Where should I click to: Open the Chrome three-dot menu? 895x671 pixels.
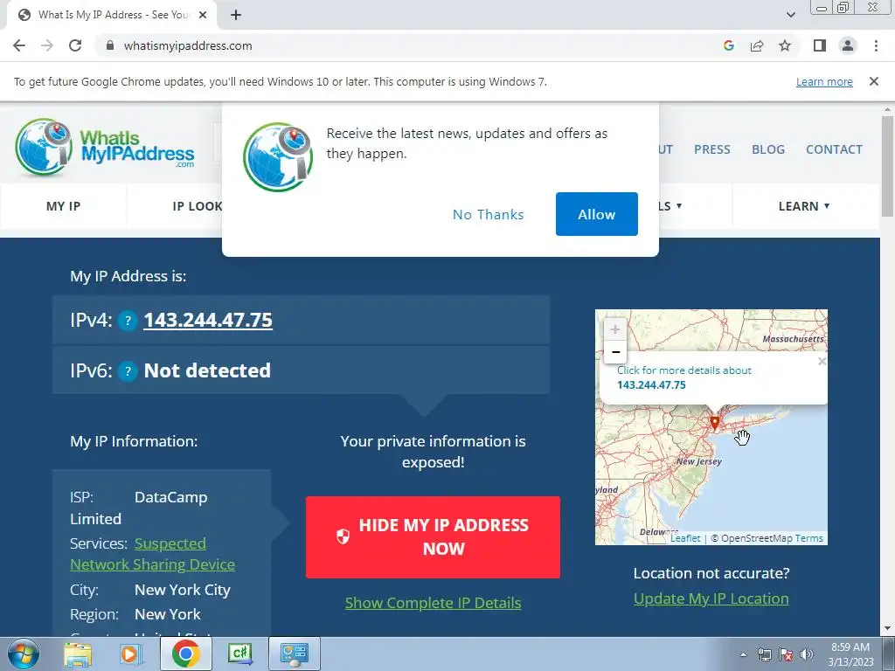pyautogui.click(x=876, y=45)
